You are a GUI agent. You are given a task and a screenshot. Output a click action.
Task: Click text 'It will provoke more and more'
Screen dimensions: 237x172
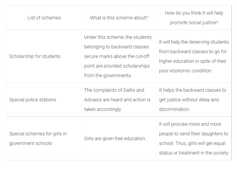[x=190, y=124]
